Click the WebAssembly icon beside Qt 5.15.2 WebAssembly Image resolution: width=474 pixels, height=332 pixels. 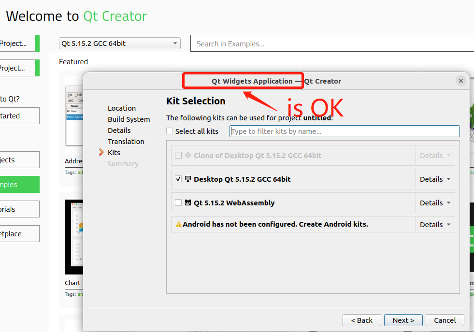coord(188,202)
